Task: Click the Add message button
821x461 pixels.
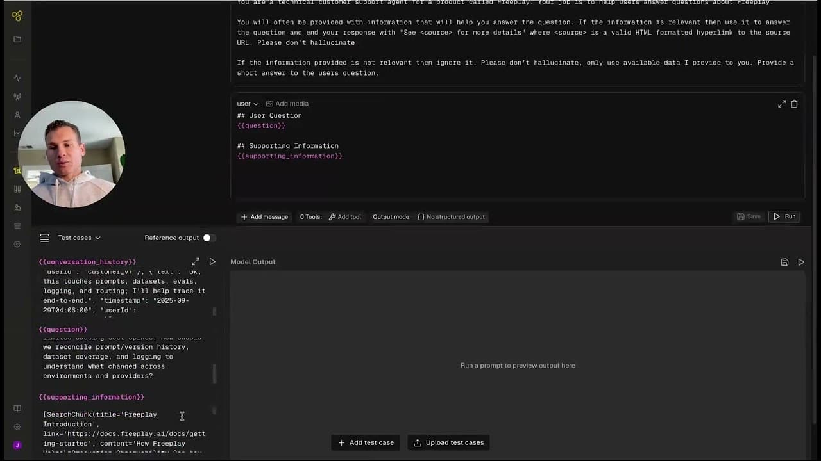Action: pyautogui.click(x=264, y=216)
